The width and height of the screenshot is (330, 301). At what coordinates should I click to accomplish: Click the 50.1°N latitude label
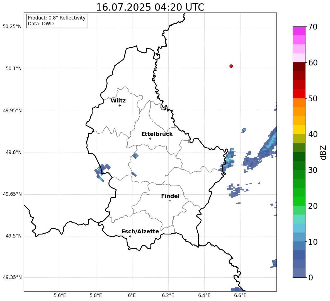14,69
